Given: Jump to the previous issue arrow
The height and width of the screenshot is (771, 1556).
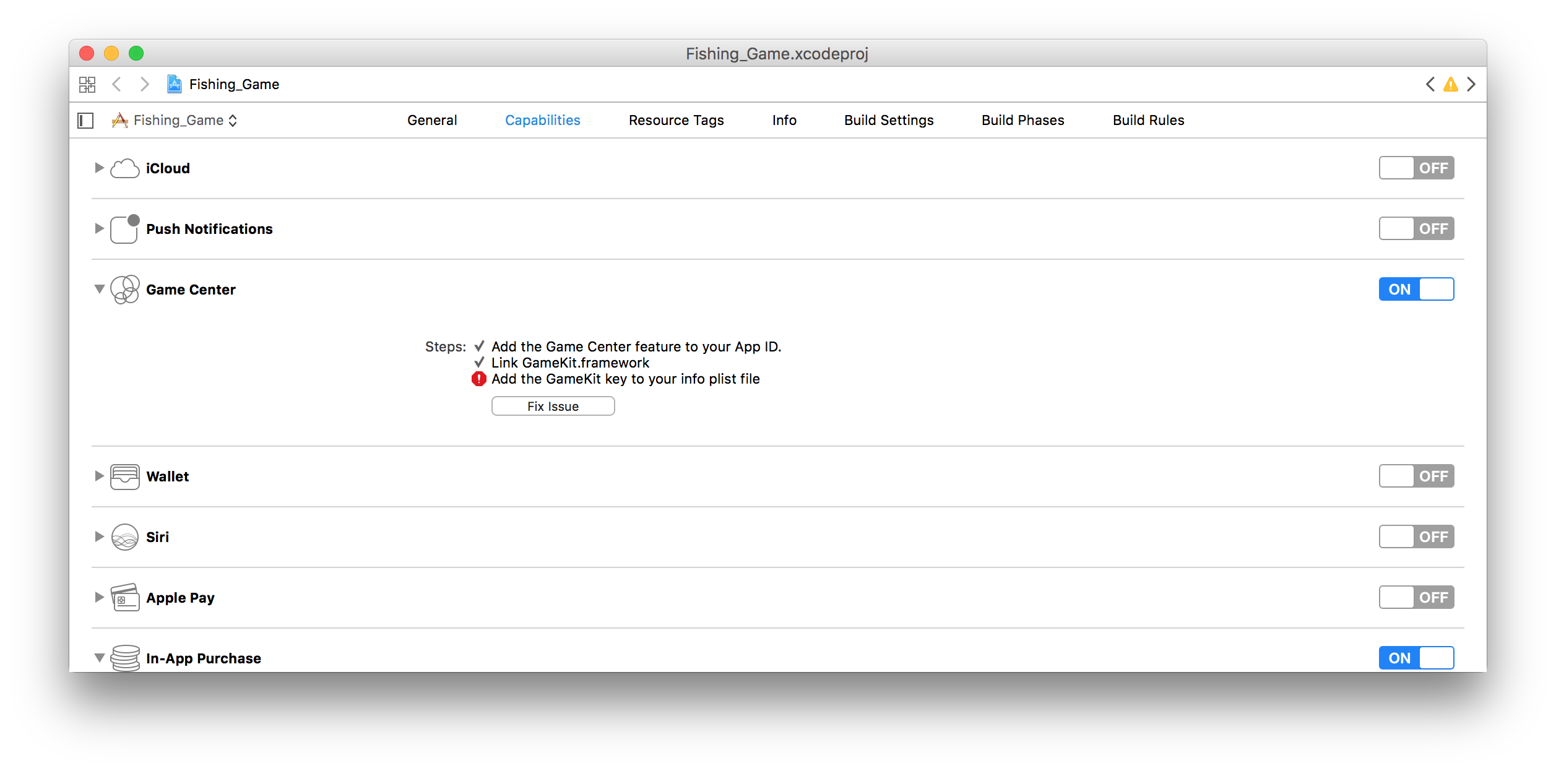Looking at the screenshot, I should pyautogui.click(x=1430, y=84).
